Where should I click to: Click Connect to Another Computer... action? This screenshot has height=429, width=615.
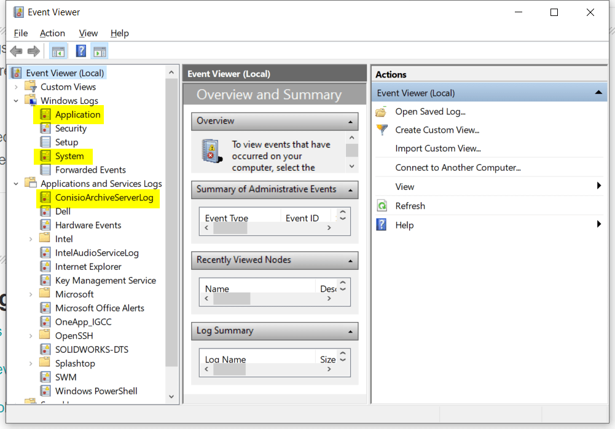click(458, 168)
